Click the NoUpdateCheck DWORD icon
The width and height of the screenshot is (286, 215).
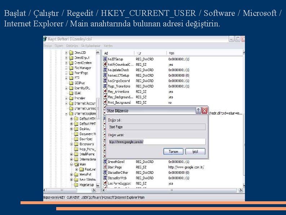click(x=105, y=70)
